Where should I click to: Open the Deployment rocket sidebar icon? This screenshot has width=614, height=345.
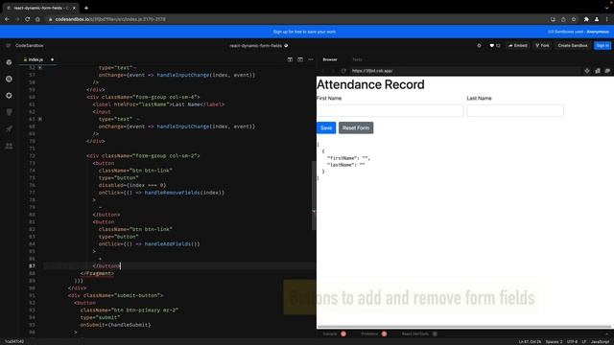(9, 128)
